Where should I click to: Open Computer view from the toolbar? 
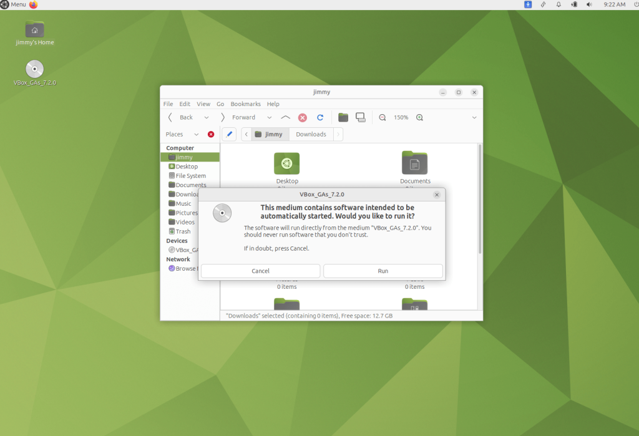click(x=361, y=117)
